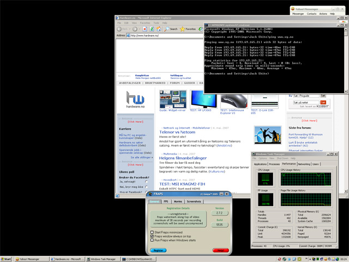Image resolution: width=349 pixels, height=262 pixels.
Task: Toggle Run Fraps when Windows starts checkbox
Action: click(x=152, y=240)
